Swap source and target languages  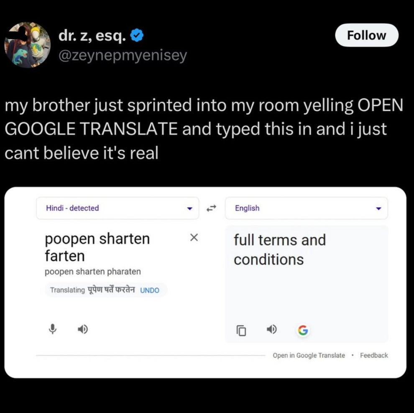click(x=212, y=208)
